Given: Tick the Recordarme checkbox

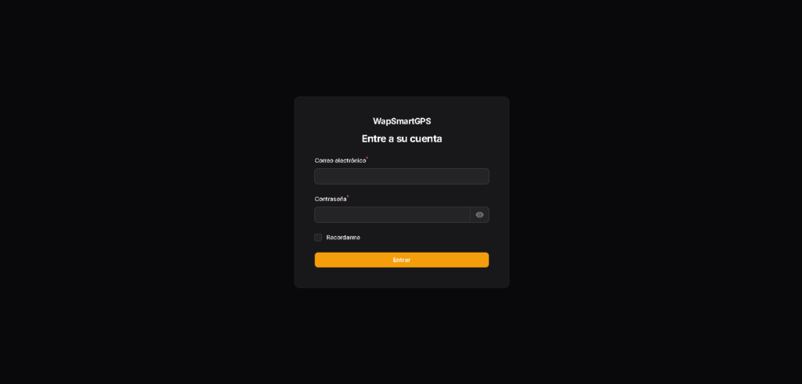Looking at the screenshot, I should click(x=318, y=238).
